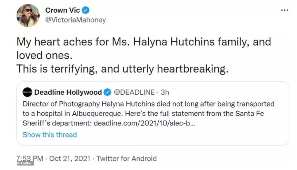This screenshot has width=297, height=170.
Task: Open the @VictoriaMahoney handle link
Action: tap(76, 20)
